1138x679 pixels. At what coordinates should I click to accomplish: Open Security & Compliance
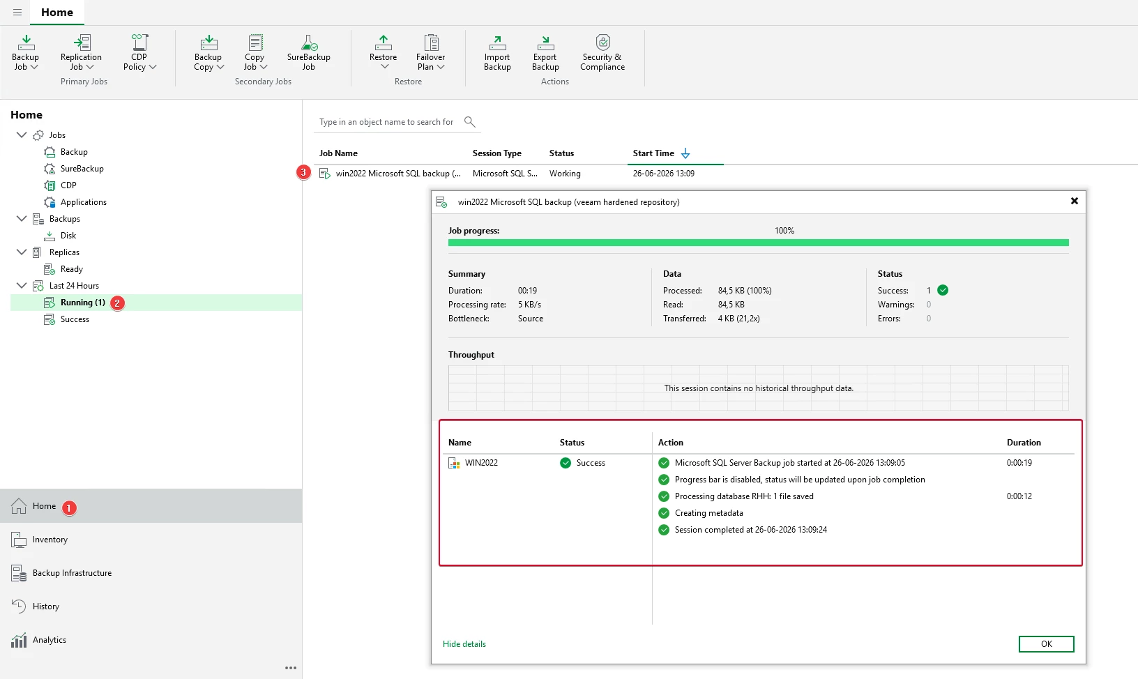(602, 52)
